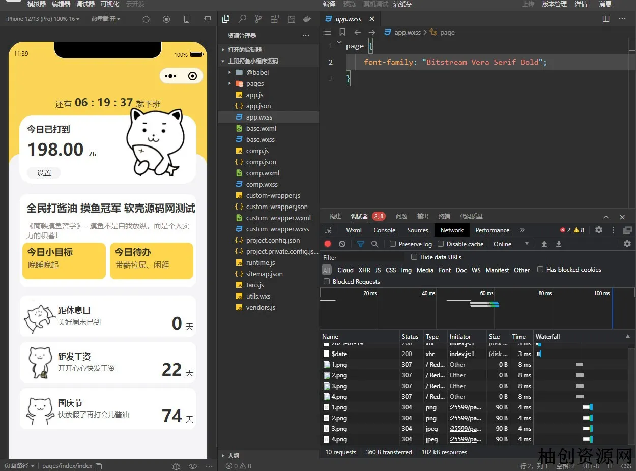
Task: Select the inspect element picker icon
Action: (x=328, y=230)
